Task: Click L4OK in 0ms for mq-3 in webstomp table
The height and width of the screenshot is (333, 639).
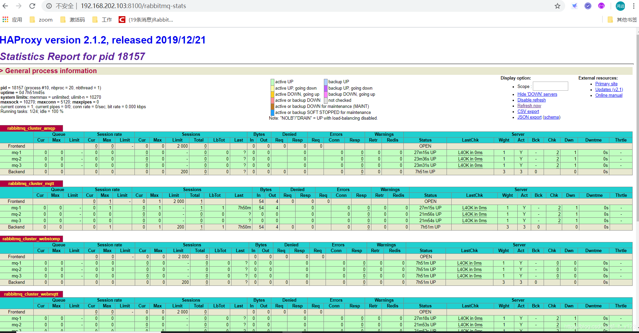Action: point(469,276)
